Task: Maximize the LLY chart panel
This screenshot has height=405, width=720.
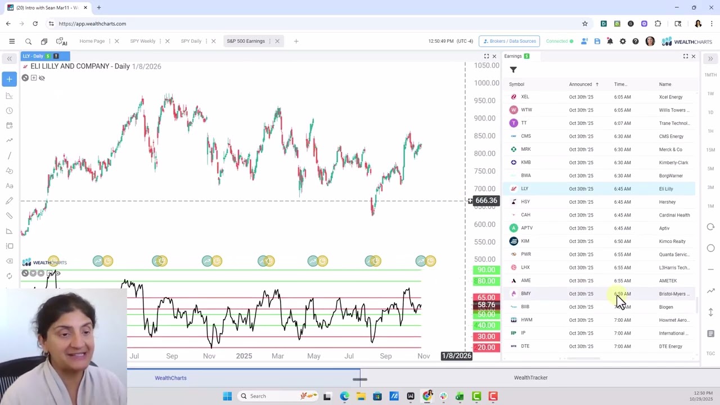Action: click(x=487, y=56)
